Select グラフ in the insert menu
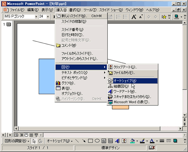188x152 pixels. (81, 83)
